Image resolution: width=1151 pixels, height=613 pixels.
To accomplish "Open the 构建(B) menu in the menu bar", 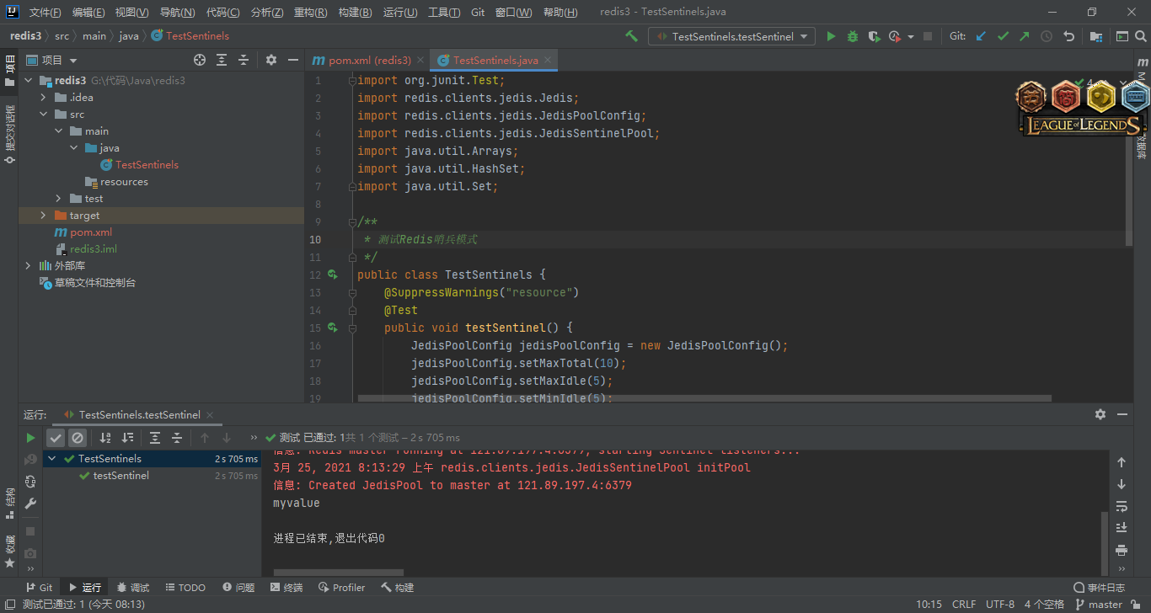I will click(355, 13).
